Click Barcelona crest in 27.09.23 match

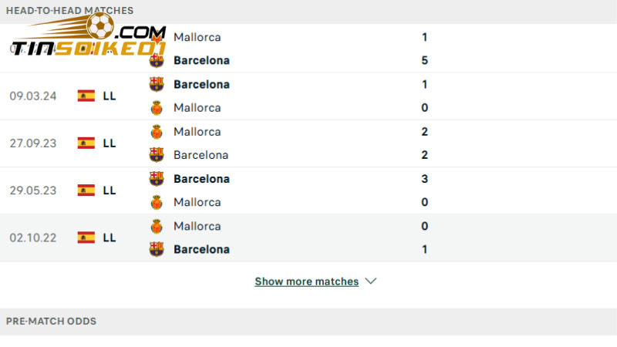tap(157, 155)
